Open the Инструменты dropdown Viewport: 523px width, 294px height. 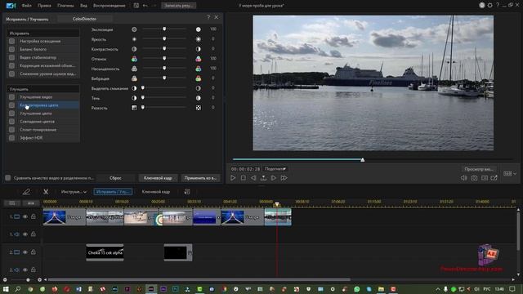[74, 192]
